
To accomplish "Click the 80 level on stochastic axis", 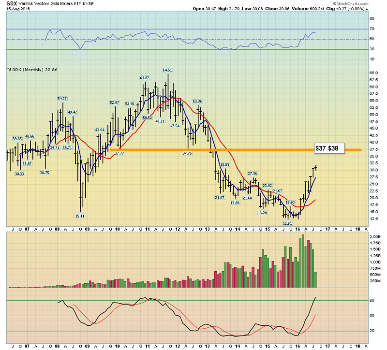I will [x=372, y=300].
